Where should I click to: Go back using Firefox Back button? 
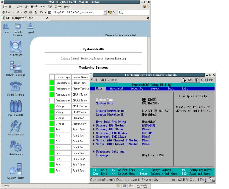pyautogui.click(x=7, y=12)
